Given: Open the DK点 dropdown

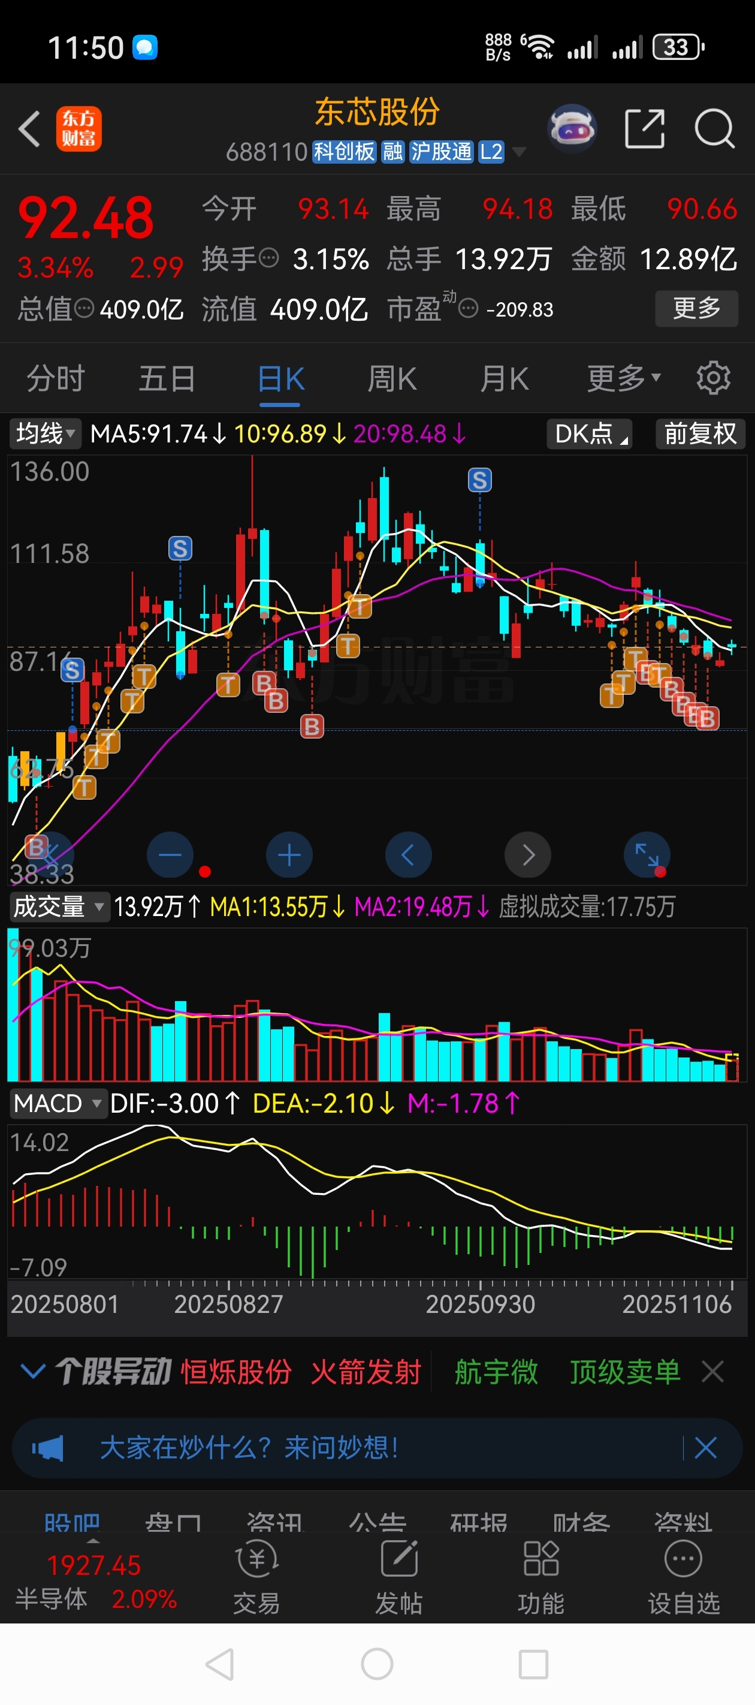Looking at the screenshot, I should (x=589, y=433).
